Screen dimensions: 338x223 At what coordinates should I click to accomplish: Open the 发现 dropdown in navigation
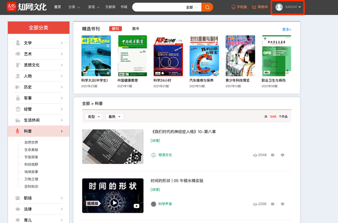(x=93, y=7)
